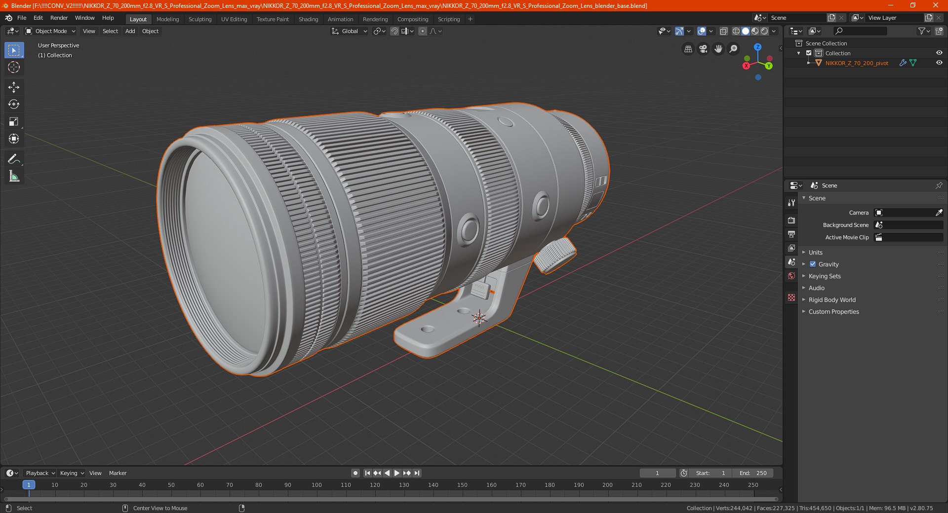Open the Render properties tab
The image size is (948, 513).
tap(791, 220)
